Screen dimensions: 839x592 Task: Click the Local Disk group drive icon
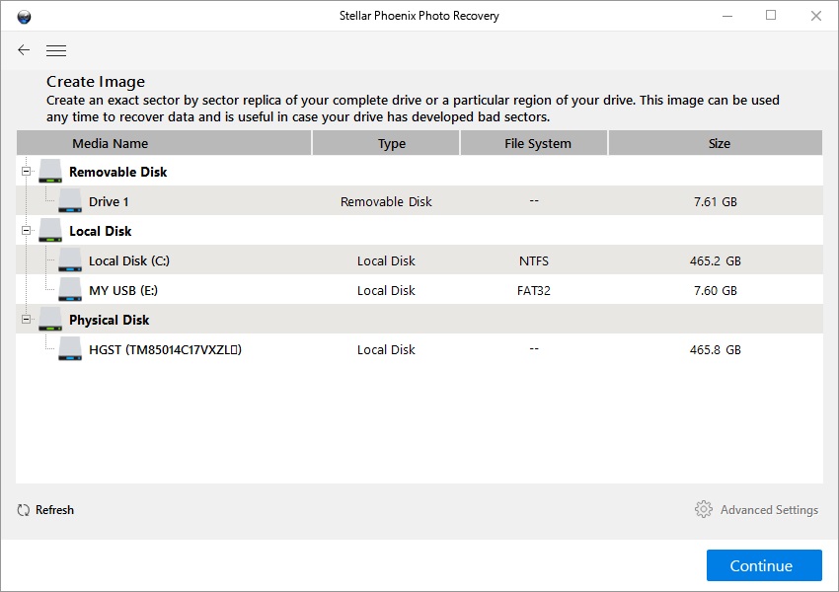[x=50, y=230]
